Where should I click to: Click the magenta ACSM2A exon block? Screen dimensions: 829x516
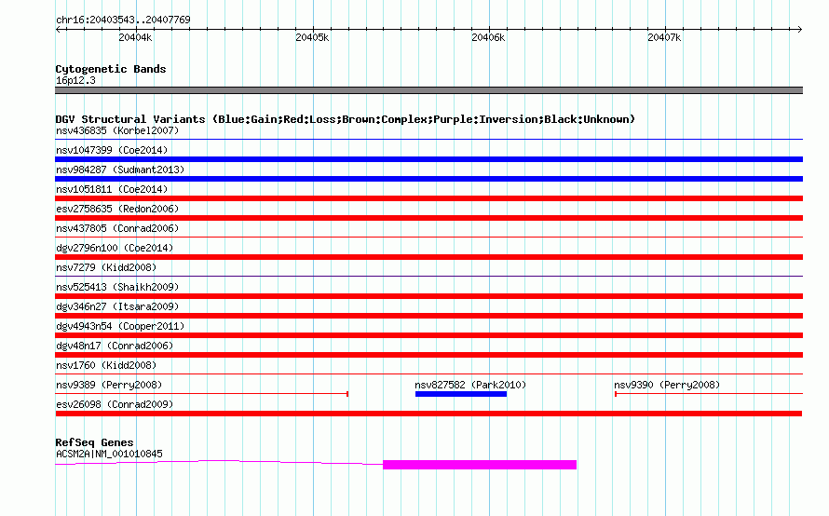click(480, 465)
